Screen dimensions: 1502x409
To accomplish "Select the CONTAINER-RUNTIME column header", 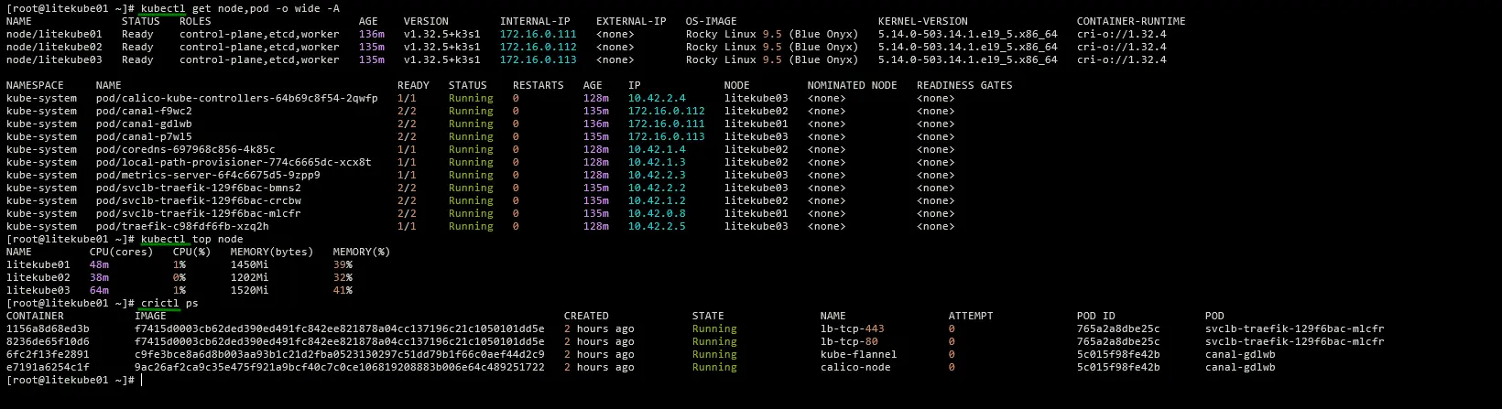I will 1131,21.
